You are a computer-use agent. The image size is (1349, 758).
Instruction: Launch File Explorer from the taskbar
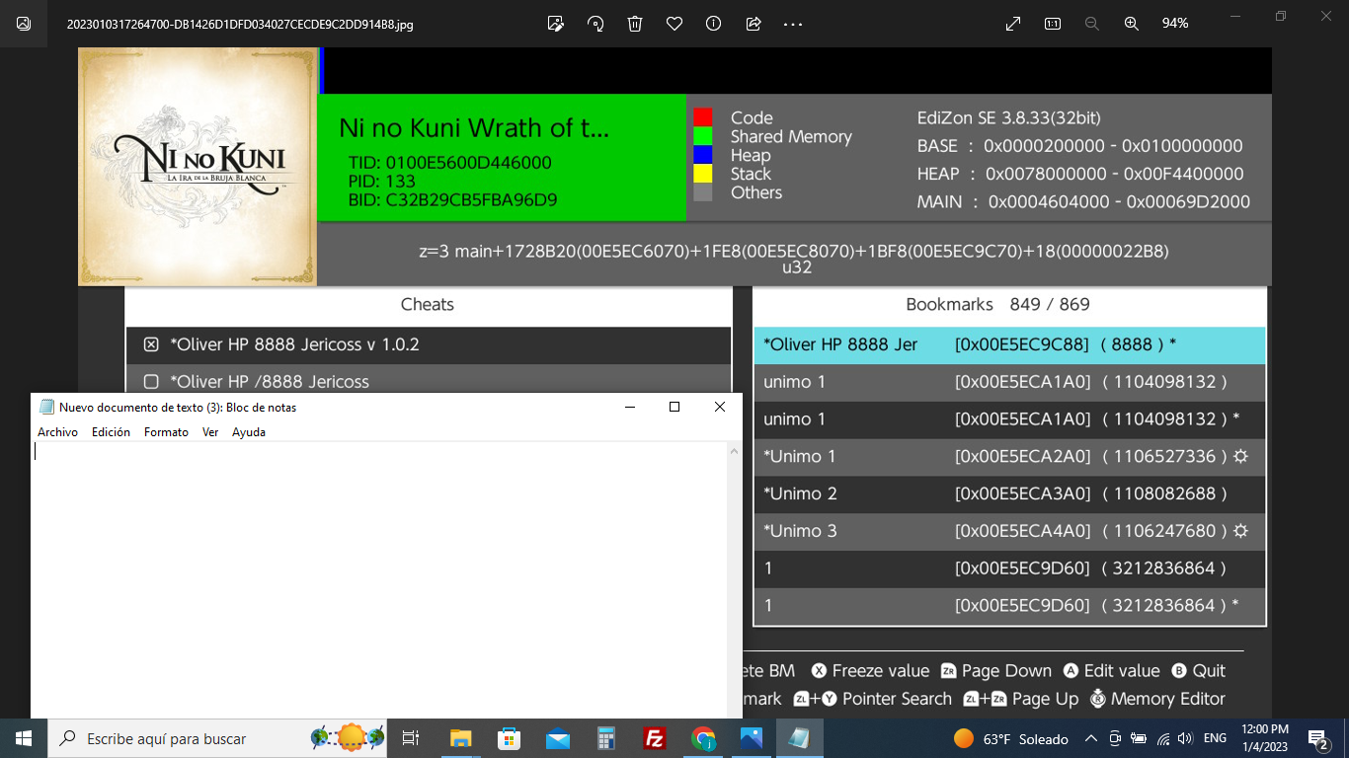(x=460, y=738)
